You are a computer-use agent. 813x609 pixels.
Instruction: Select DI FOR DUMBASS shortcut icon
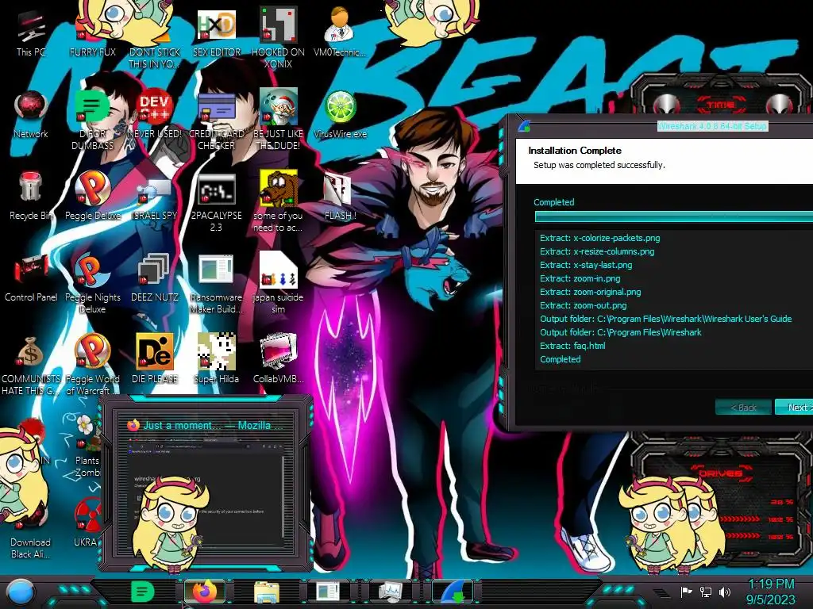click(x=92, y=121)
